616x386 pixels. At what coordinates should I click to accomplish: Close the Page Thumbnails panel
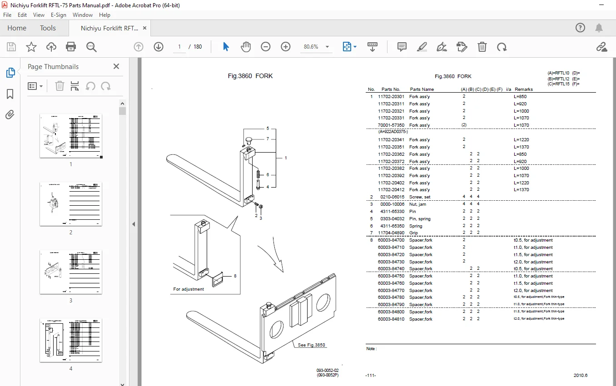pos(116,66)
